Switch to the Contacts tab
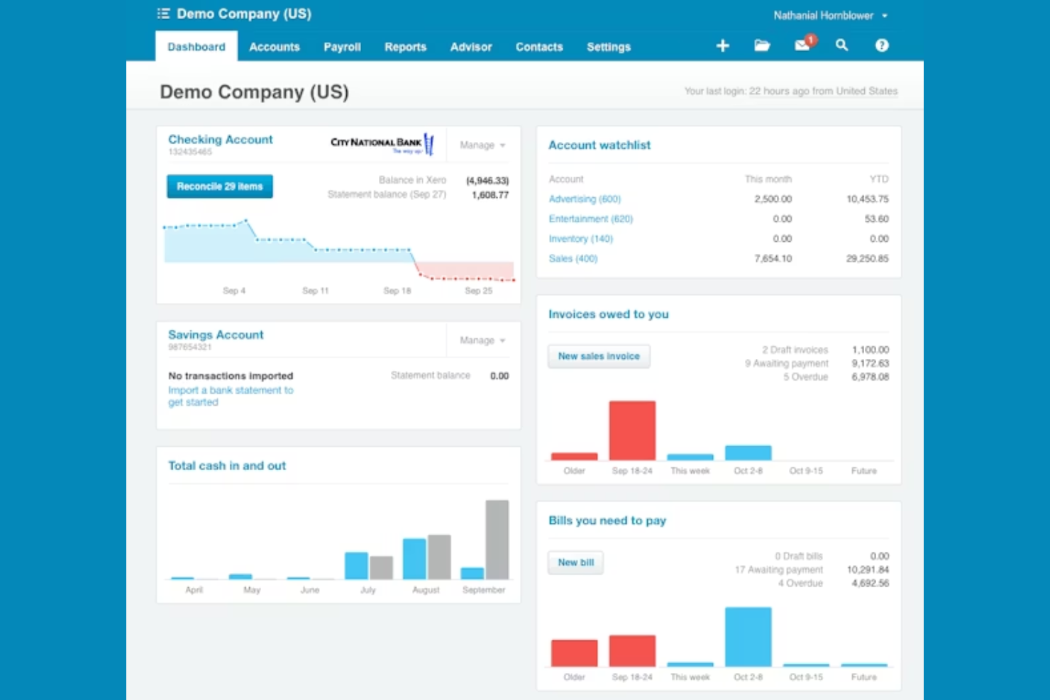1050x700 pixels. pyautogui.click(x=539, y=47)
